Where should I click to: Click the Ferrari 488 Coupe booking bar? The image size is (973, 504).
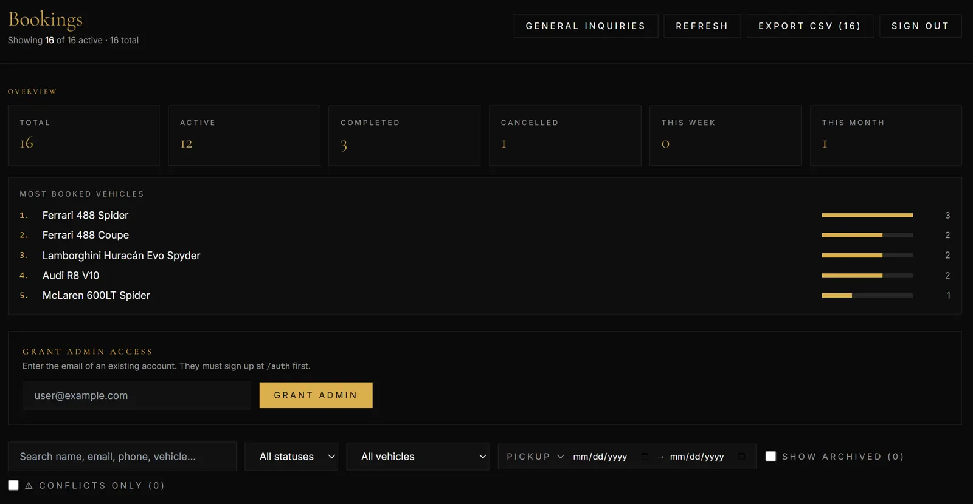pyautogui.click(x=867, y=235)
